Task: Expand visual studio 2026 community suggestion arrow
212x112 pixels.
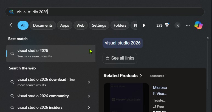Action: tap(89, 96)
